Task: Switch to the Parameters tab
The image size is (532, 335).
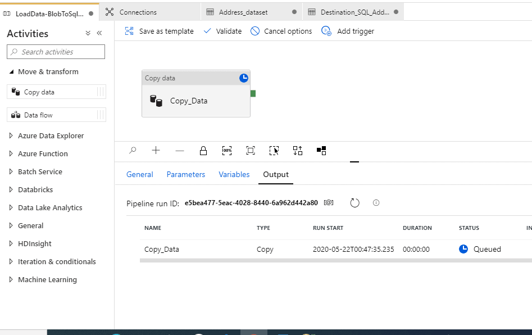Action: 186,174
